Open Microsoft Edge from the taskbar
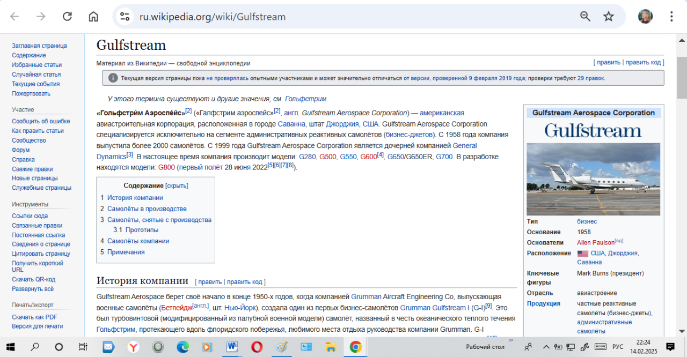This screenshot has height=357, width=687. (183, 347)
